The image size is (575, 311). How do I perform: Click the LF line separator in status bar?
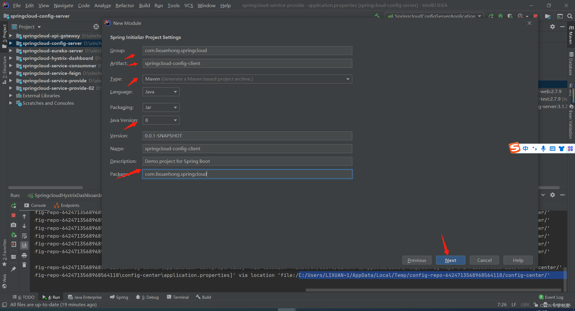click(514, 305)
